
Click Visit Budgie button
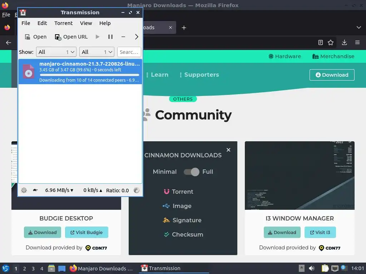(86, 232)
